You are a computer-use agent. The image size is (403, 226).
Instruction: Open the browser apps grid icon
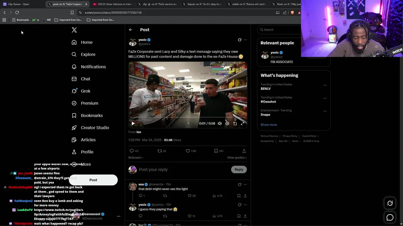(x=4, y=20)
